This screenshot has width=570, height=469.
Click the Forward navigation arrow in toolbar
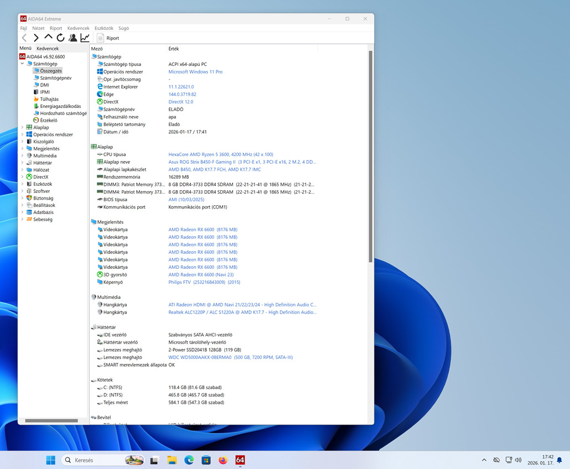click(36, 38)
